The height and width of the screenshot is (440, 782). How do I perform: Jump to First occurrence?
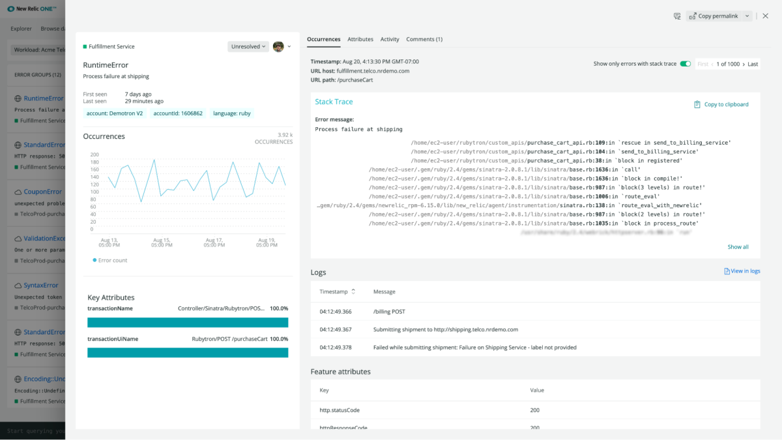[x=702, y=64]
